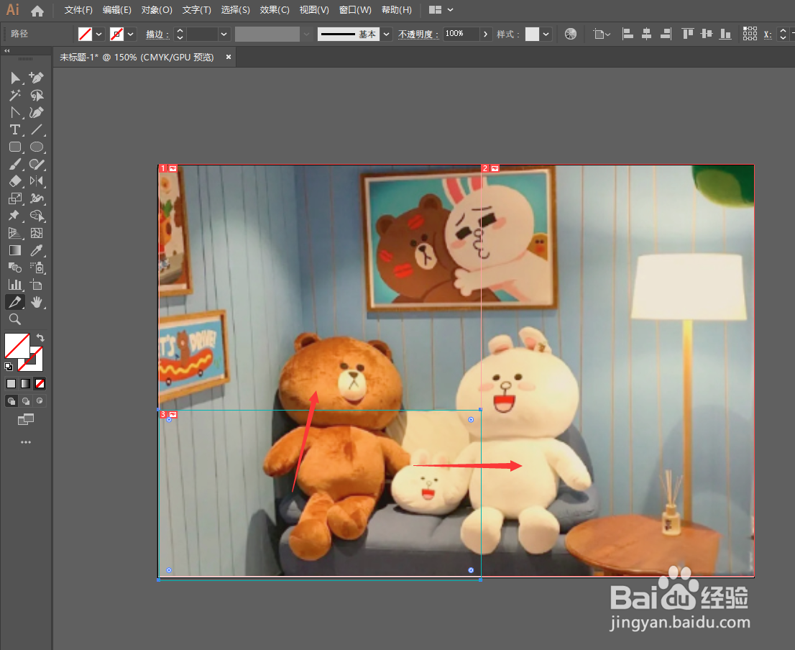Reset default fill and stroke
This screenshot has width=795, height=650.
(9, 367)
